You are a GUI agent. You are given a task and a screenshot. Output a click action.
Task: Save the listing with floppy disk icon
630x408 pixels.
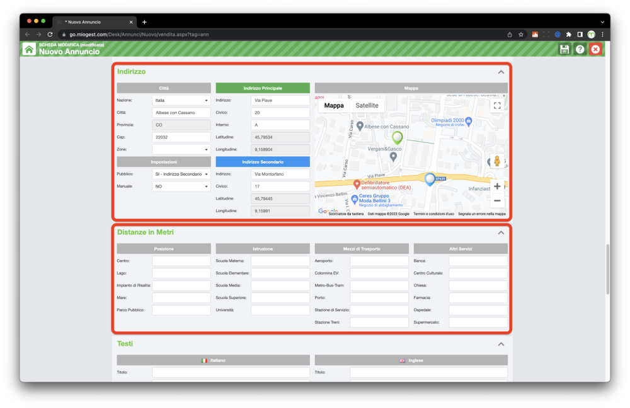click(x=564, y=49)
